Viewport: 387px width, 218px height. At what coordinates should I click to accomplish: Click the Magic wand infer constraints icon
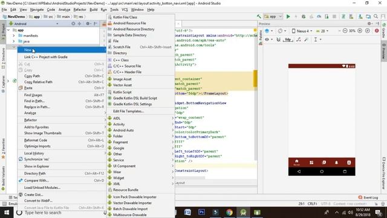307,39
